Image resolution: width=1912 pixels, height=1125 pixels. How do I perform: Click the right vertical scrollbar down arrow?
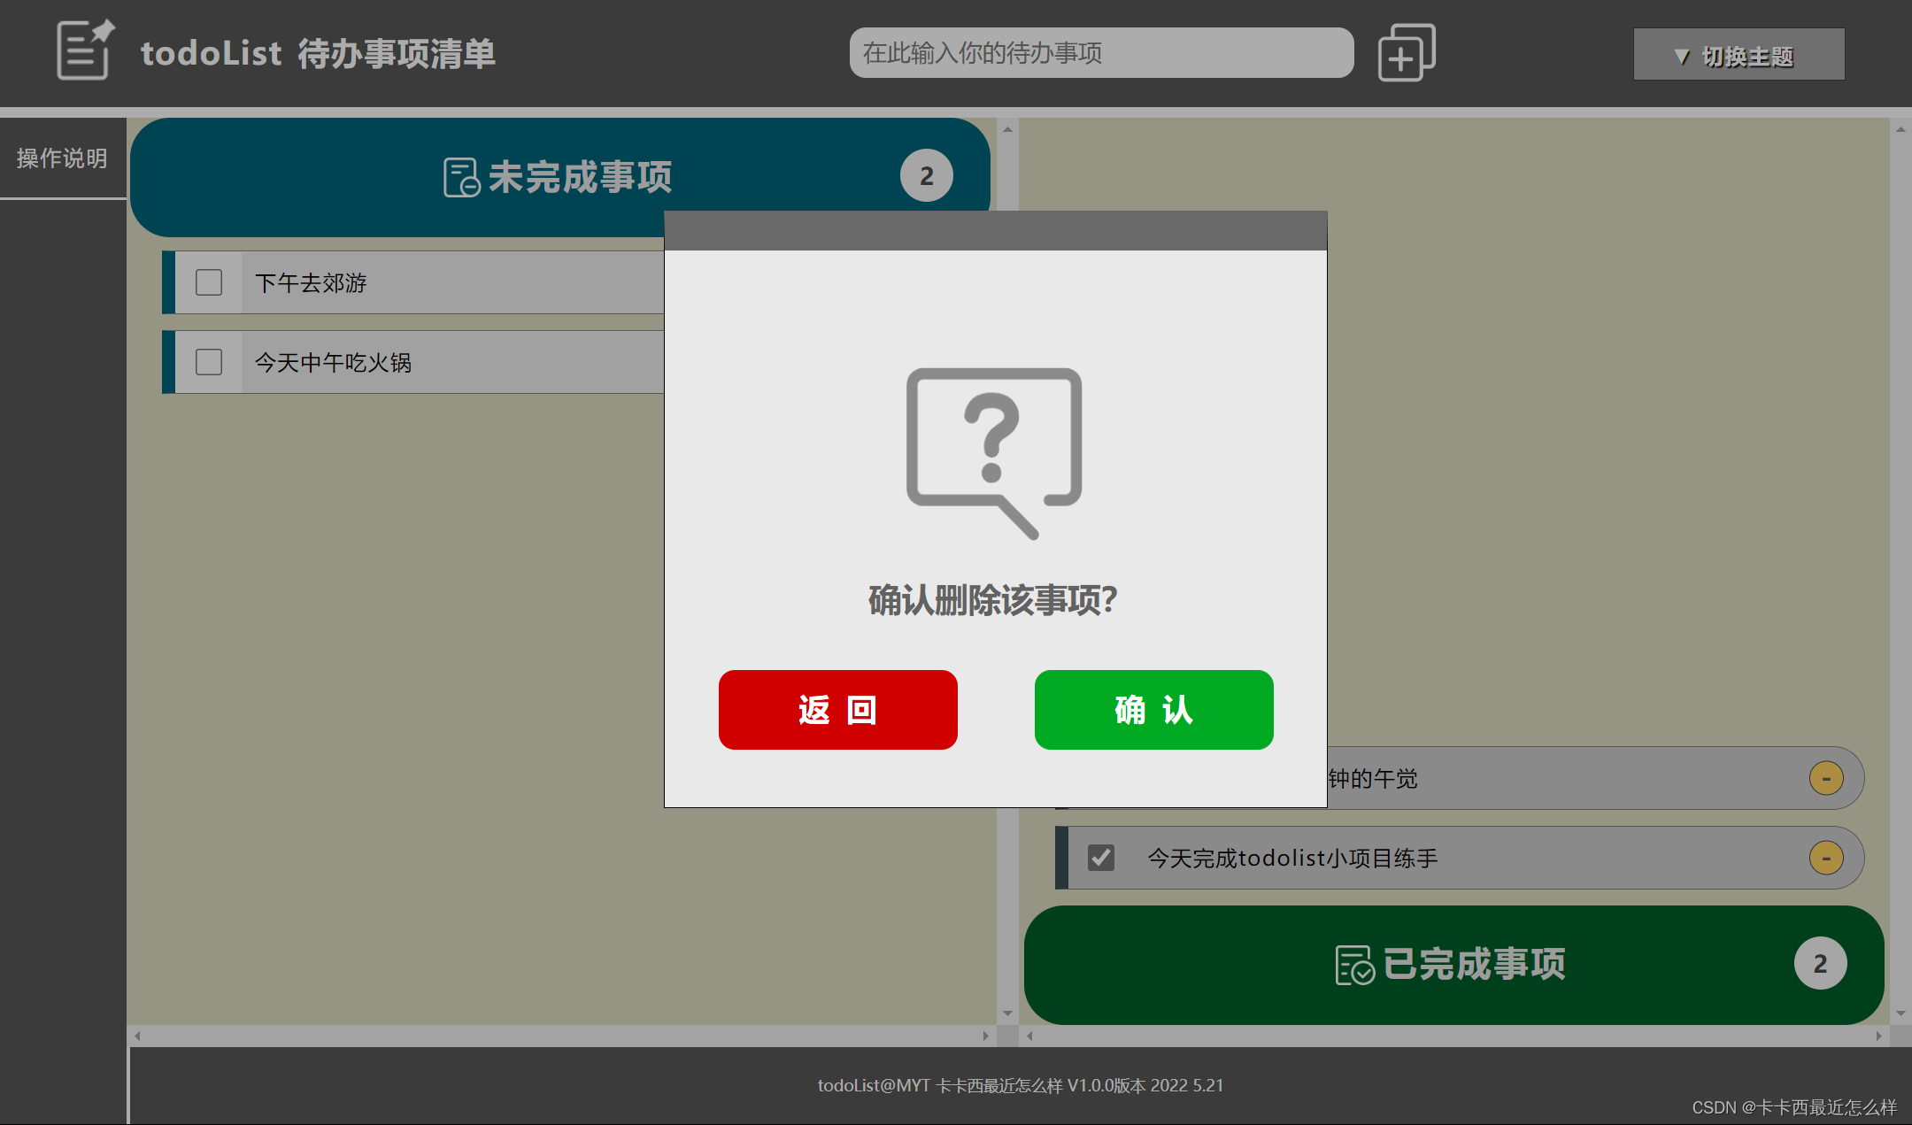pos(1900,1013)
